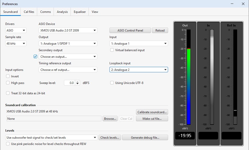This screenshot has height=150, width=249.
Task: Toggle Using Unicode UTF-8
Action: pyautogui.click(x=112, y=83)
